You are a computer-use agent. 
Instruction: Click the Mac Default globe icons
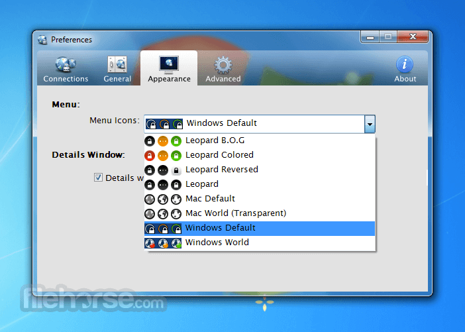[x=163, y=199]
